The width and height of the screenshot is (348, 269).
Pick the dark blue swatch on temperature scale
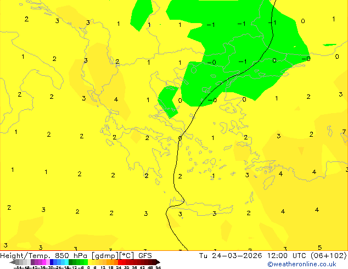click(52, 262)
